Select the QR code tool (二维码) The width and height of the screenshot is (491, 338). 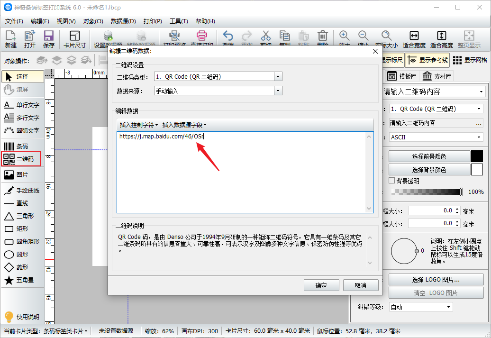coord(21,159)
